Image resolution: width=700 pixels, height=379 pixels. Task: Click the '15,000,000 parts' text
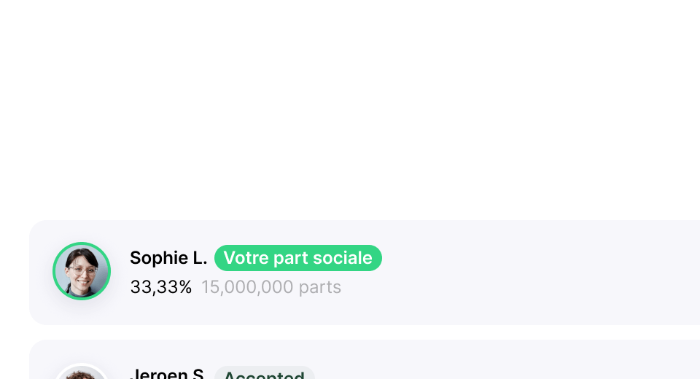(x=271, y=287)
